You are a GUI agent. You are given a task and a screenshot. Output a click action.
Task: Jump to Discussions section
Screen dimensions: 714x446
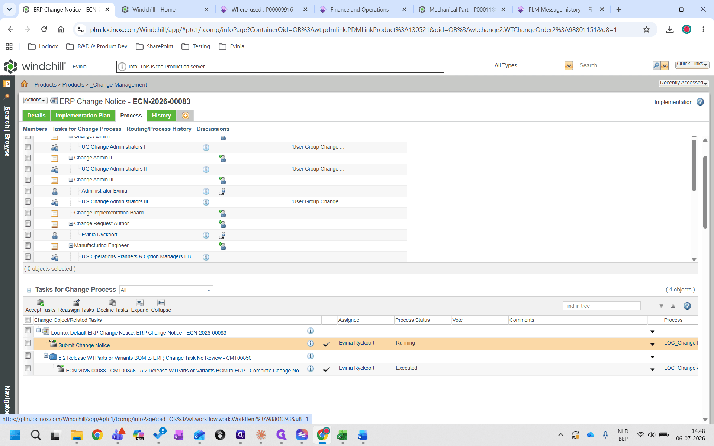pyautogui.click(x=213, y=129)
